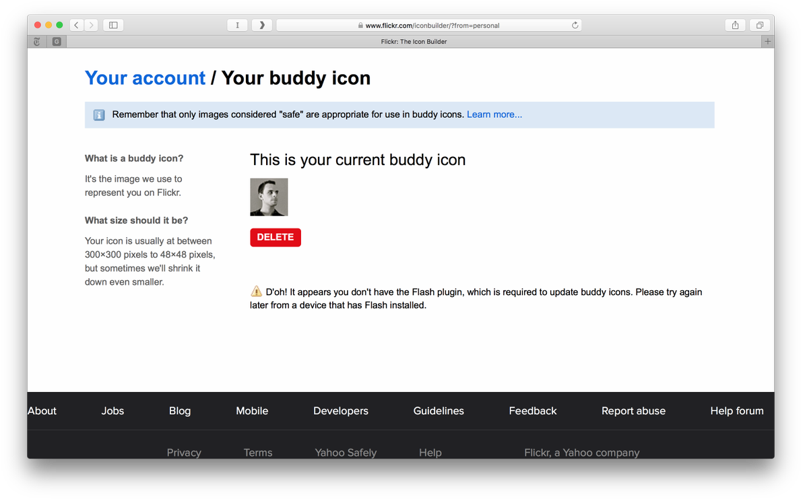Minimize the Safari window with yellow button

pyautogui.click(x=49, y=25)
